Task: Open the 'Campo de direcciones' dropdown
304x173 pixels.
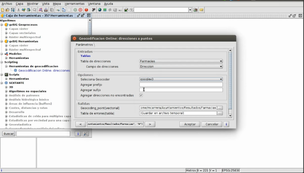Action: (181, 66)
